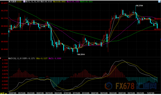Click the 05/15:00 time axis label
This screenshot has width=161, height=95.
tap(22, 93)
